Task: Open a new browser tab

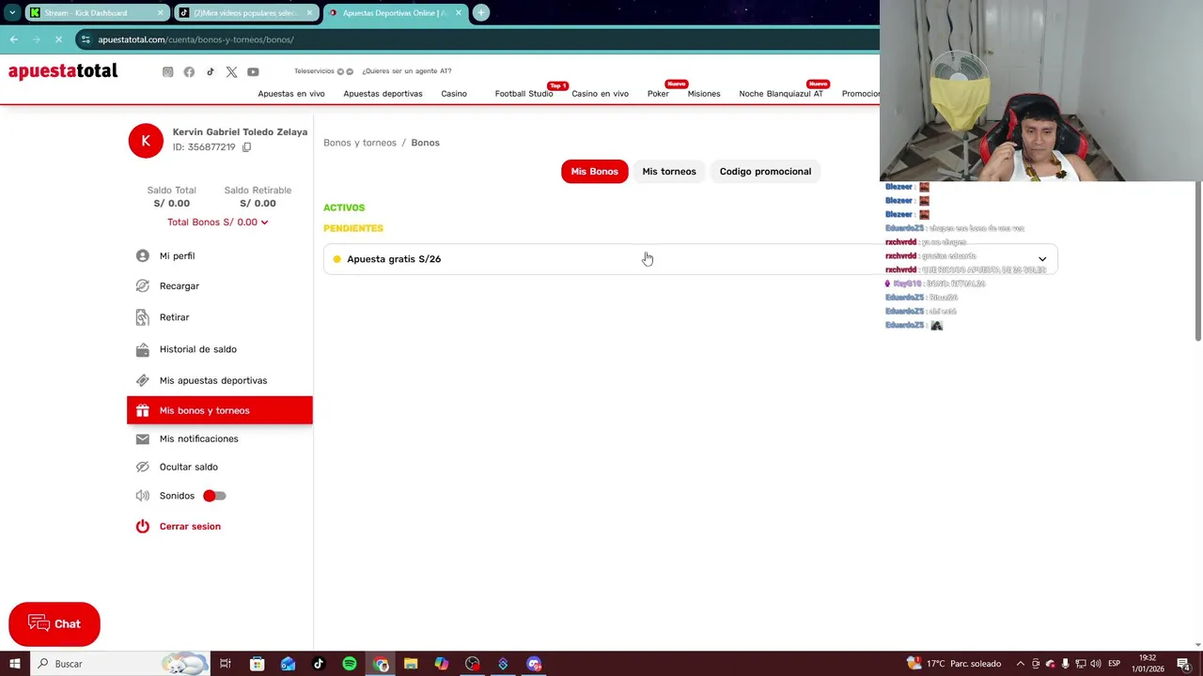Action: coord(481,12)
